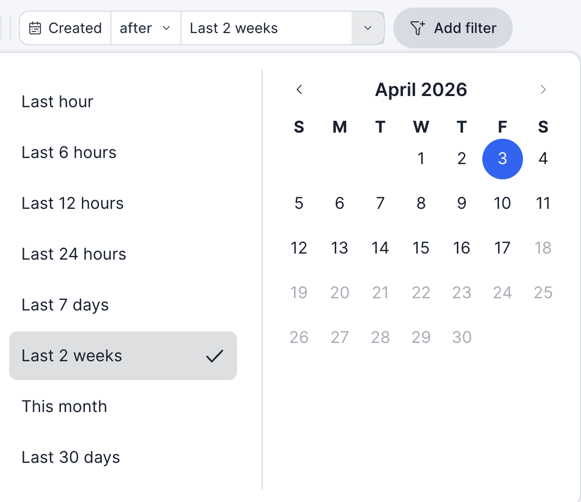This screenshot has height=502, width=581.
Task: Pick April 4 in the calendar
Action: [x=543, y=159]
